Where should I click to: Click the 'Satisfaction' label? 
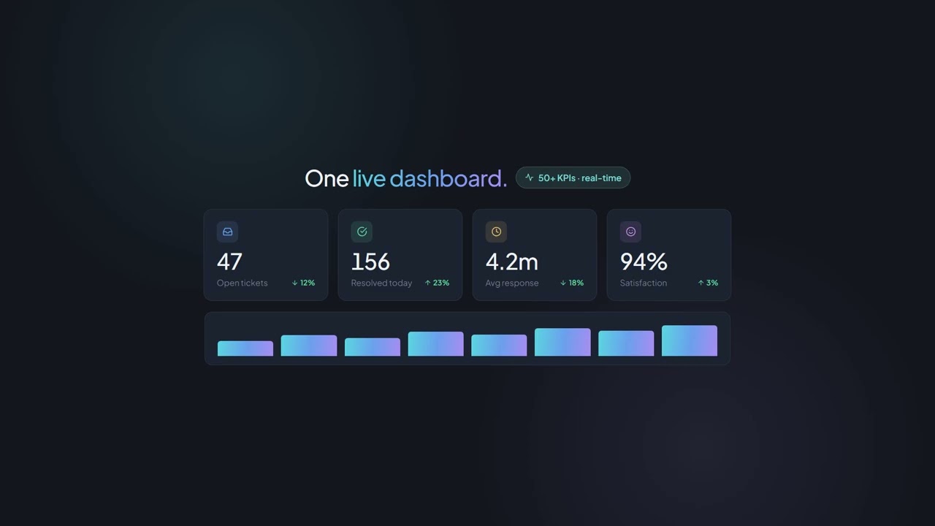[644, 283]
